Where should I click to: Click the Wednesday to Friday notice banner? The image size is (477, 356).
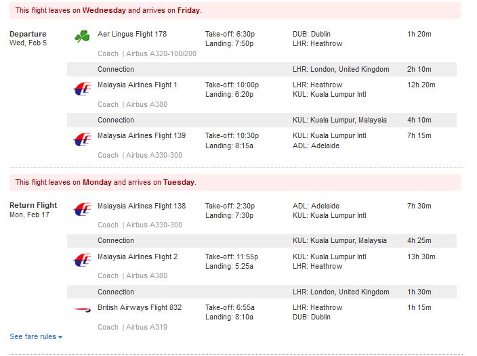coord(235,10)
